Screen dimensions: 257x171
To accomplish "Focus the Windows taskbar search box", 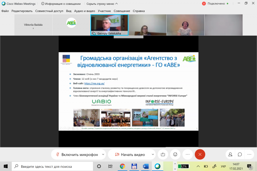I will tap(52, 167).
